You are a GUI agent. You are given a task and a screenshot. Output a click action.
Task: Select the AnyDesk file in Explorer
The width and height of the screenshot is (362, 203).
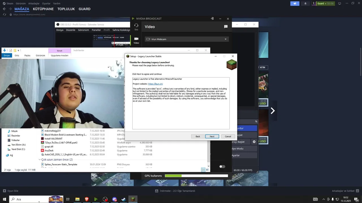click(x=49, y=151)
